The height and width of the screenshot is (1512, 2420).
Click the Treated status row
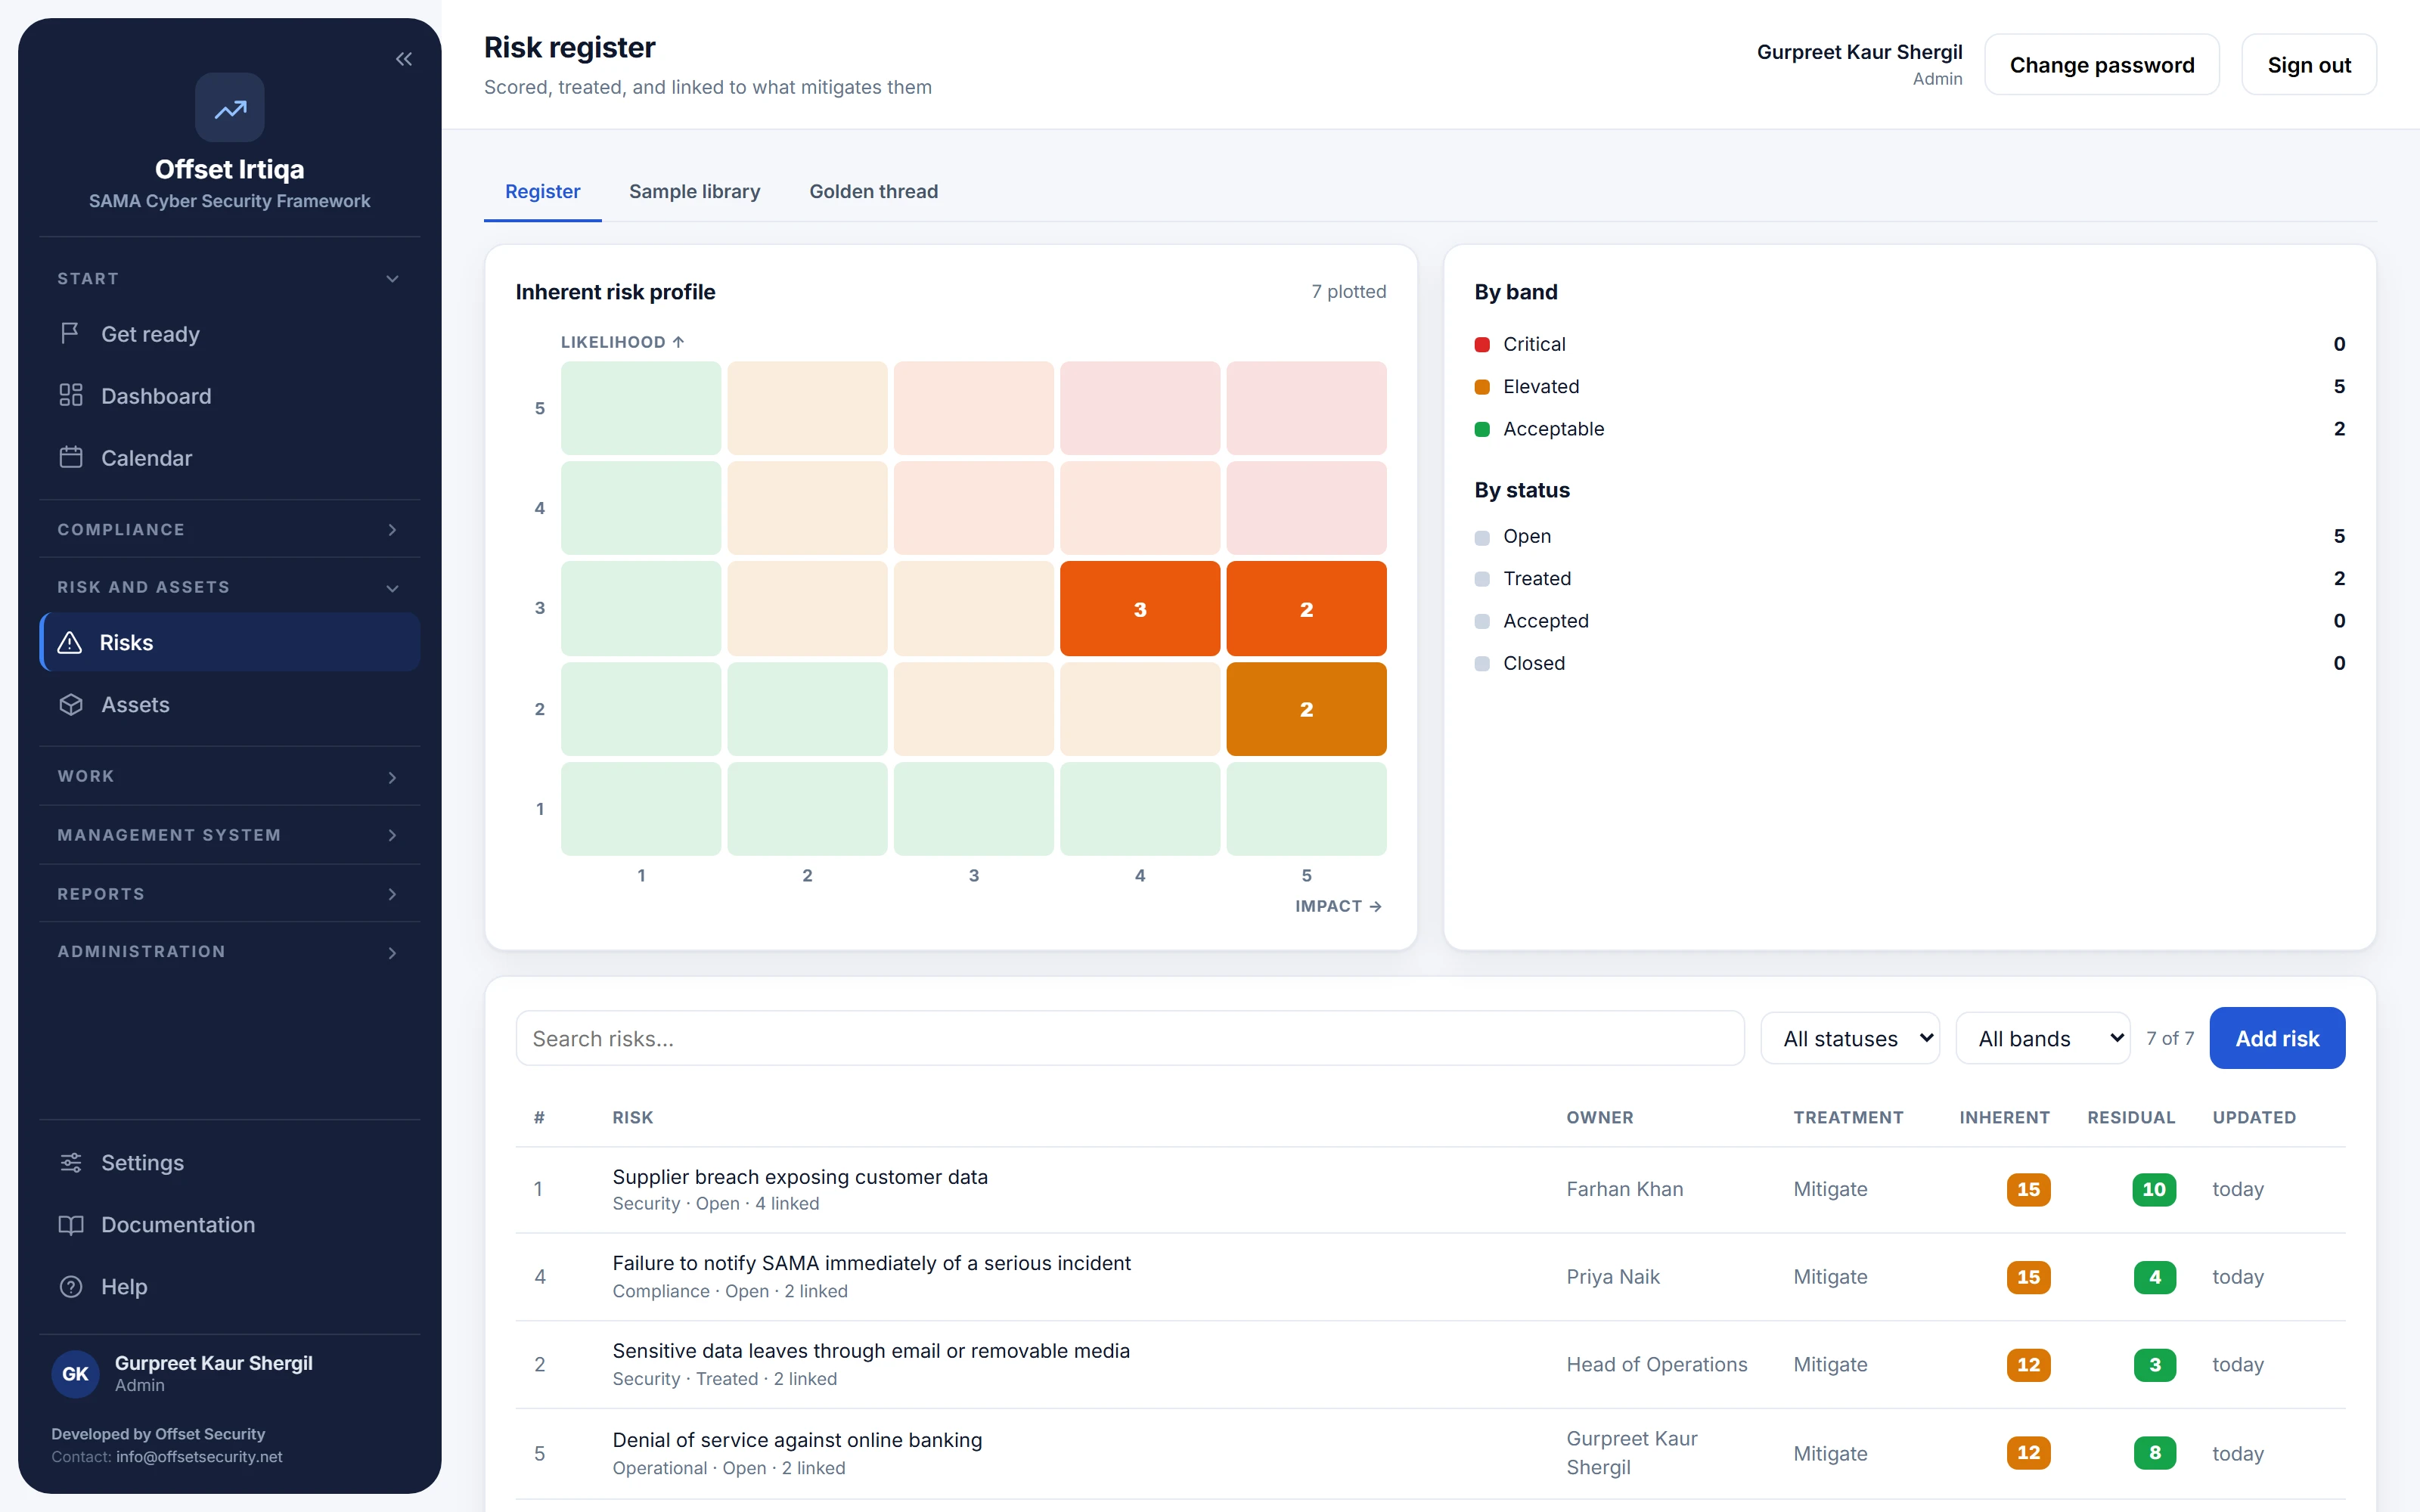click(x=1909, y=578)
